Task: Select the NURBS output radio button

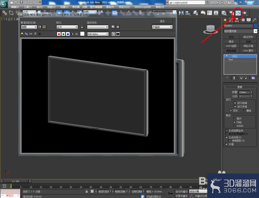Action: 234,126
